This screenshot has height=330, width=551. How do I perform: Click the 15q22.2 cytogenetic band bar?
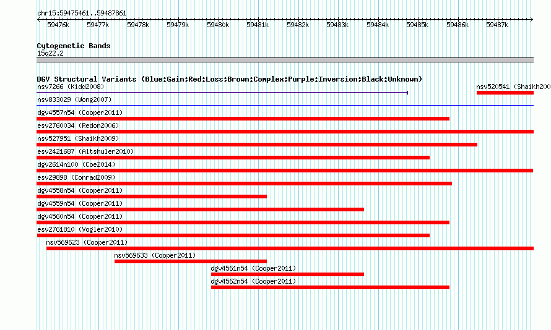click(x=285, y=60)
